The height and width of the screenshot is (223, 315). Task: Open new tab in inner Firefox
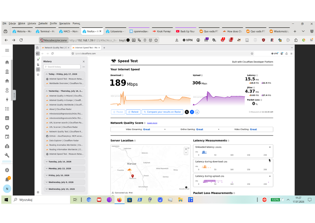point(104,48)
